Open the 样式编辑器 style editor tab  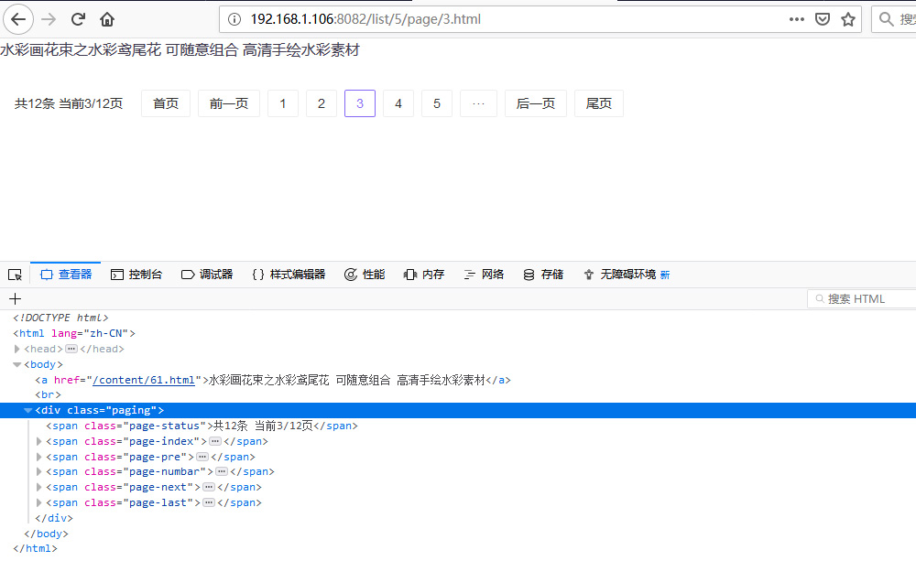point(288,275)
